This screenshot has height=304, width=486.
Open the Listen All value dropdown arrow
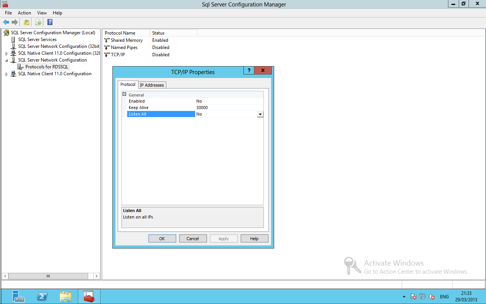point(260,114)
